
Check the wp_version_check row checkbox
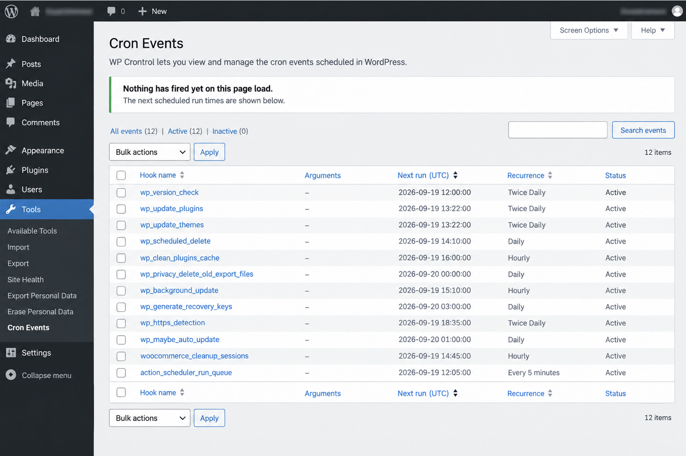pyautogui.click(x=121, y=192)
